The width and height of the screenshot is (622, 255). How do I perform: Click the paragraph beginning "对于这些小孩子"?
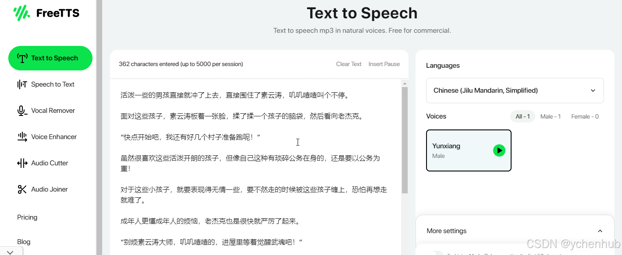[254, 195]
